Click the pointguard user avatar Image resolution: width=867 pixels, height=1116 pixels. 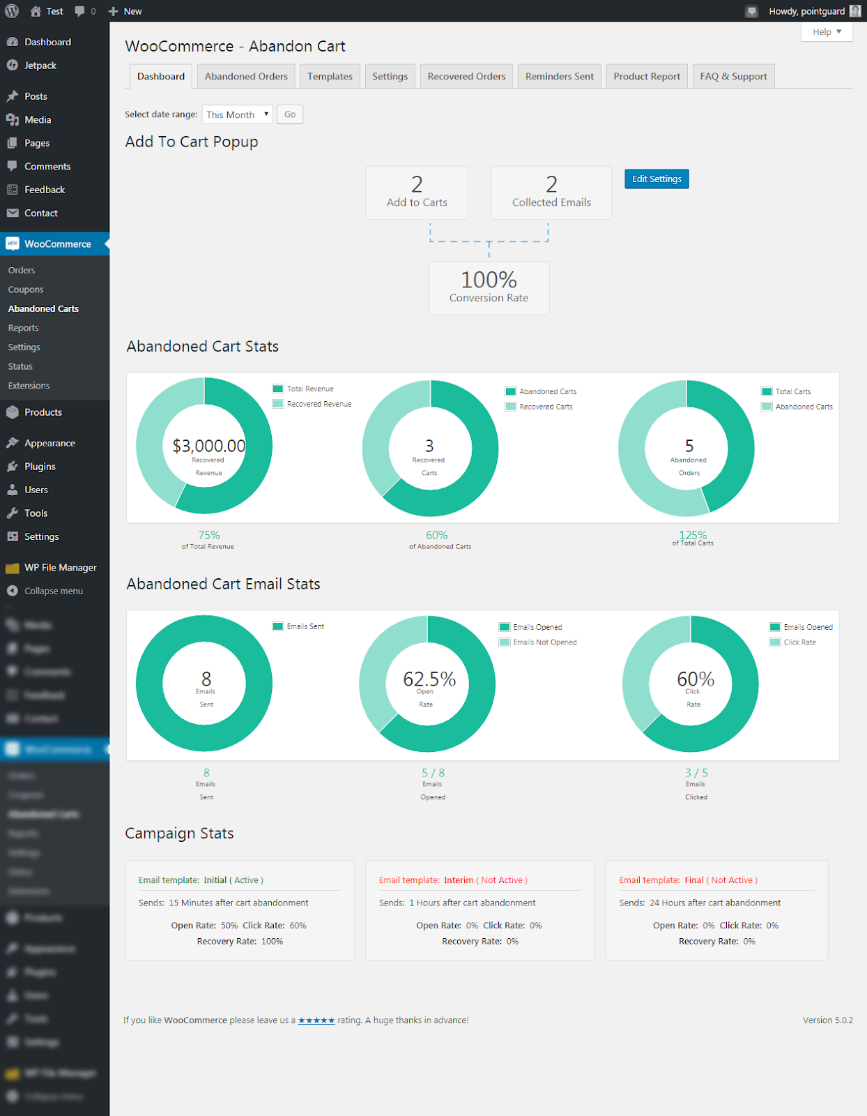pos(855,11)
